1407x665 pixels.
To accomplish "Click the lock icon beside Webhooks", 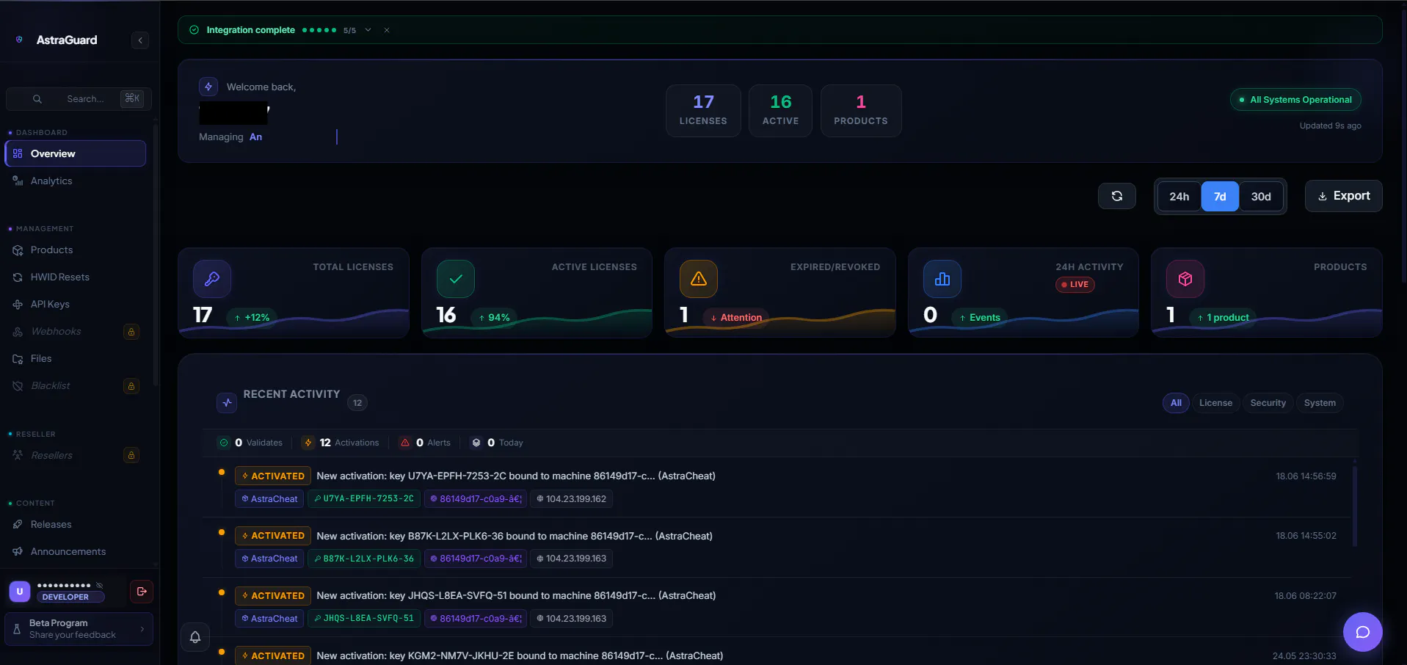I will pos(131,332).
